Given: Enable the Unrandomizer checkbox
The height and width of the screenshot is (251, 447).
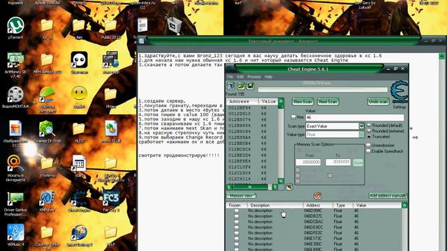Looking at the screenshot, I should pyautogui.click(x=368, y=145).
